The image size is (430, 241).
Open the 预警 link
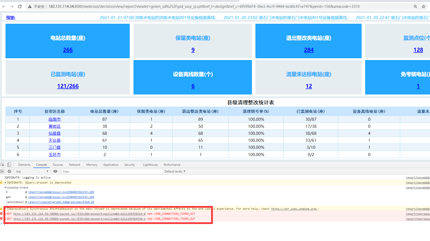pyautogui.click(x=11, y=17)
